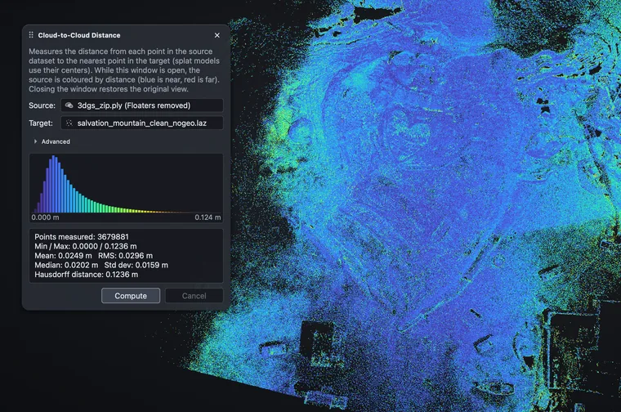Click the heart shape in the point cloud

(x=411, y=129)
